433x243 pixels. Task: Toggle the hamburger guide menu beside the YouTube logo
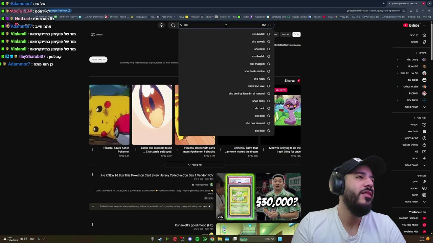424,25
